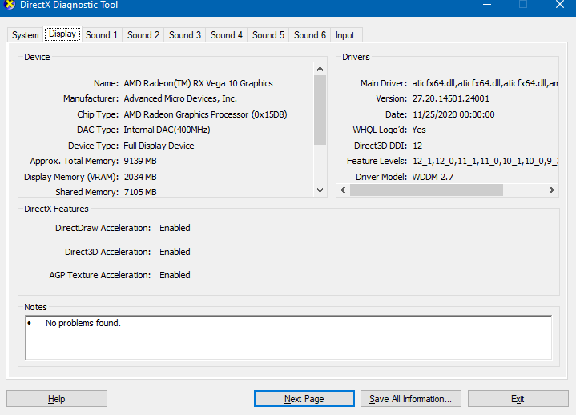Image resolution: width=576 pixels, height=415 pixels.
Task: Minimize the DirectX Diagnostic Tool window
Action: (x=487, y=5)
